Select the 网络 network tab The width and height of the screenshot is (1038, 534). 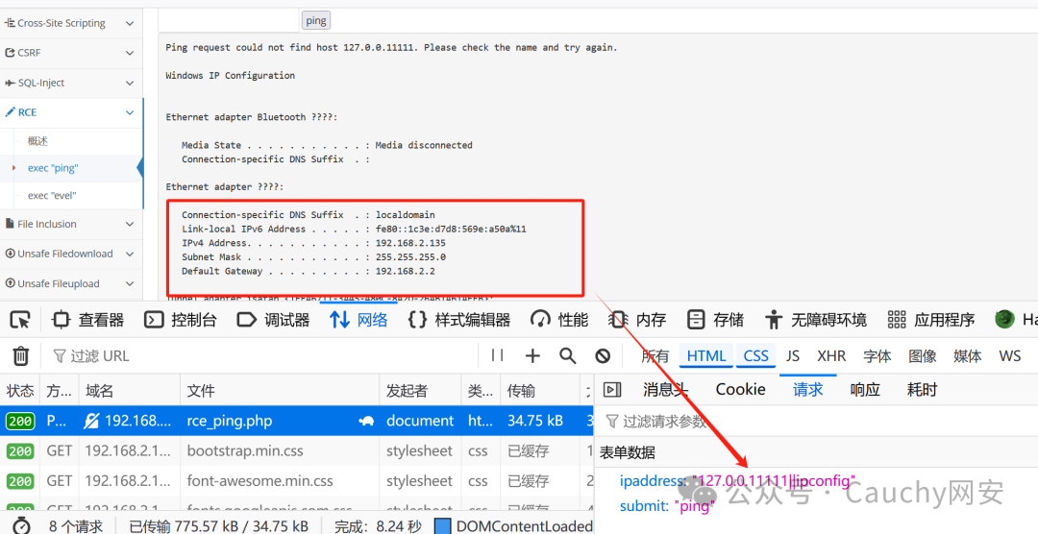pyautogui.click(x=358, y=320)
